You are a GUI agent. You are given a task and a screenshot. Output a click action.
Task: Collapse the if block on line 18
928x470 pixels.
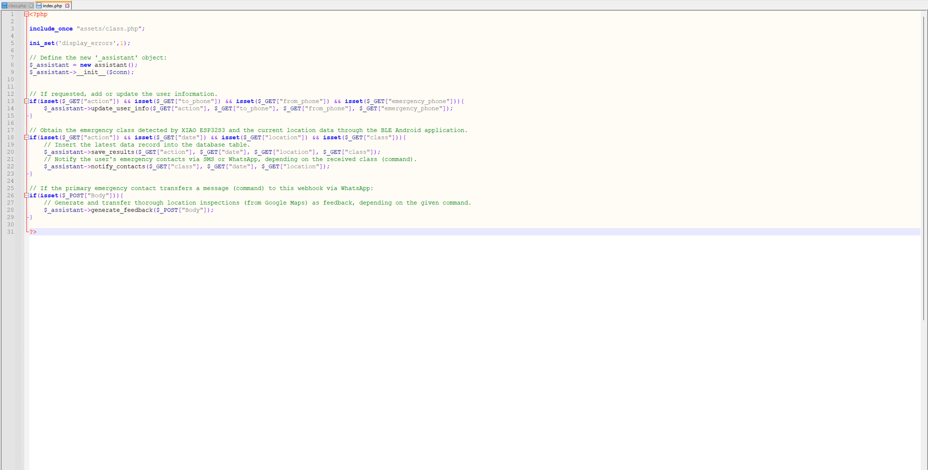pos(26,138)
